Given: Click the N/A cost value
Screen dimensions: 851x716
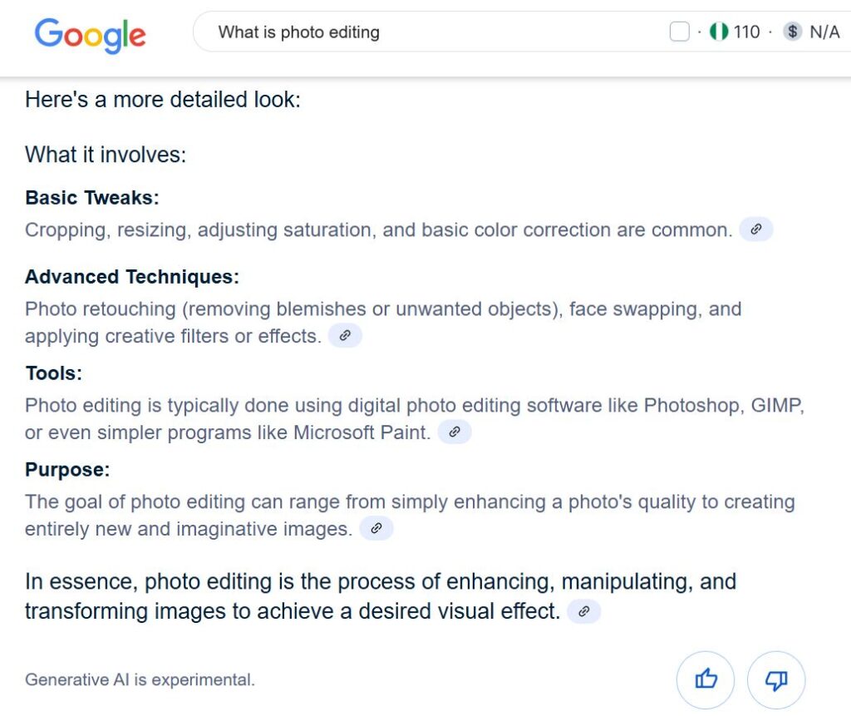Looking at the screenshot, I should point(824,32).
